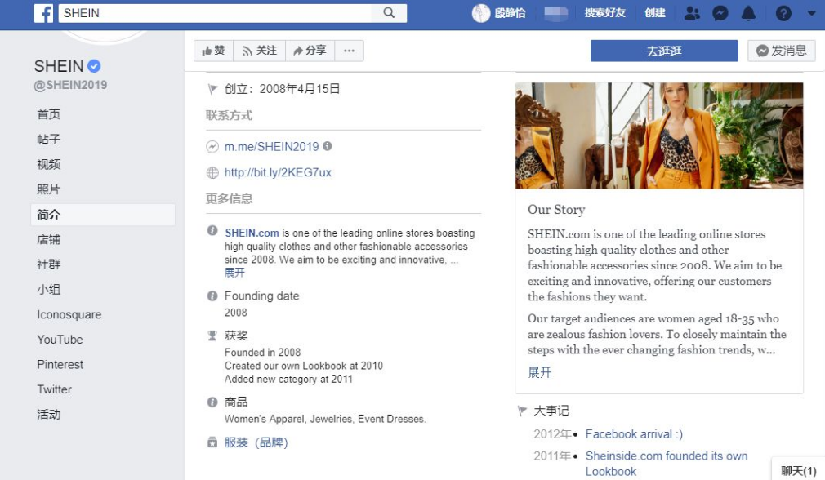This screenshot has height=480, width=825.
Task: Click the trophy icon beside 获奖
Action: 212,336
